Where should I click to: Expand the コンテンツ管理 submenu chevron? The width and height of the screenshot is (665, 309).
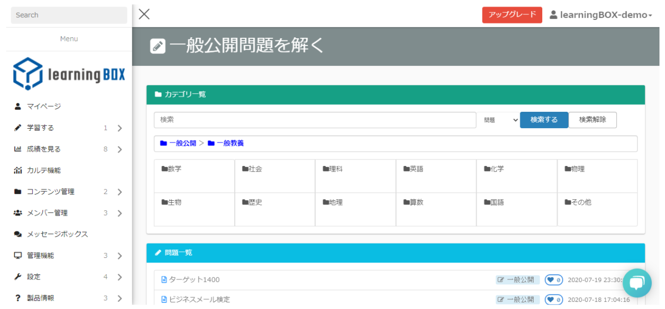click(x=120, y=192)
